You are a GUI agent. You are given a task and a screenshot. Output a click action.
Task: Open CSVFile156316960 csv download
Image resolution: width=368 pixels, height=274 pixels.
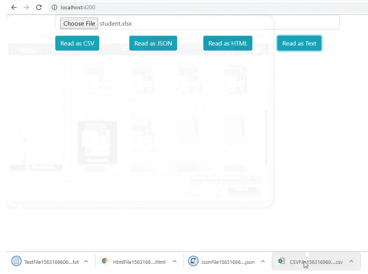coord(316,262)
